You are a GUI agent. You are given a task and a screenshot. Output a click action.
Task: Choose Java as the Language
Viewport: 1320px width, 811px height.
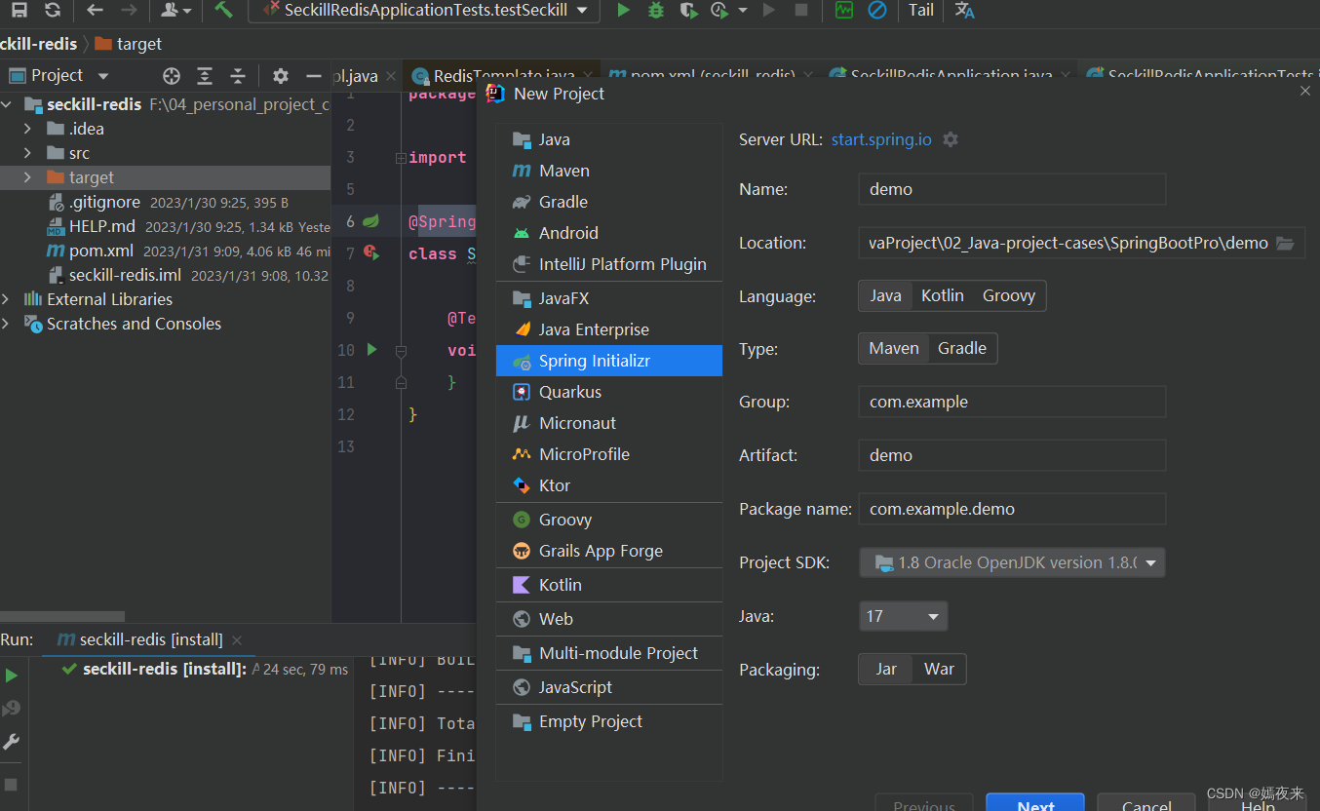pyautogui.click(x=885, y=295)
